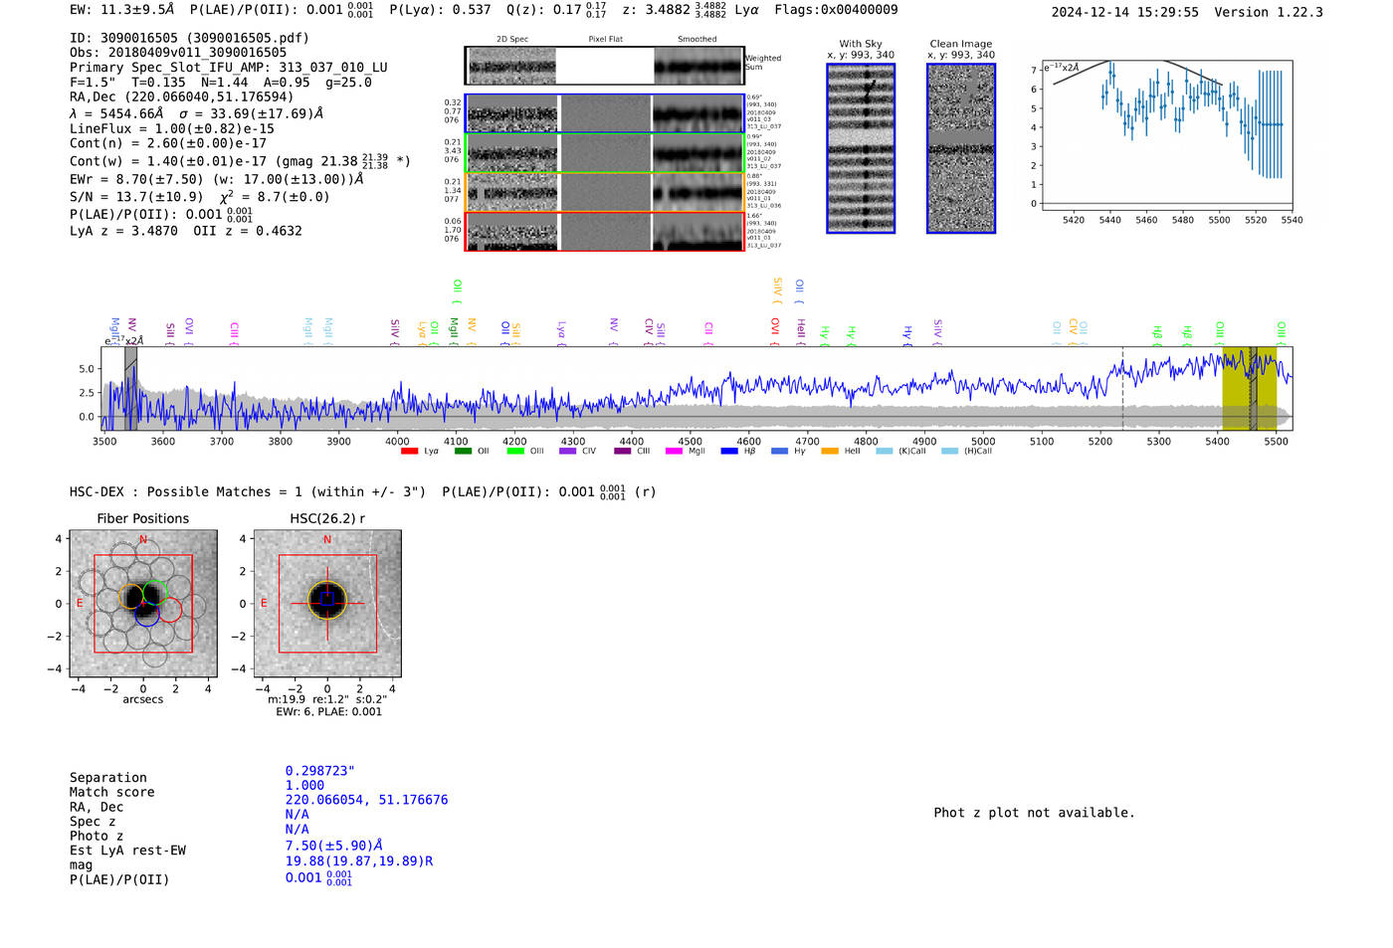The width and height of the screenshot is (1393, 948).
Task: Click the magenta MgII legend swatch
Action: pos(674,452)
